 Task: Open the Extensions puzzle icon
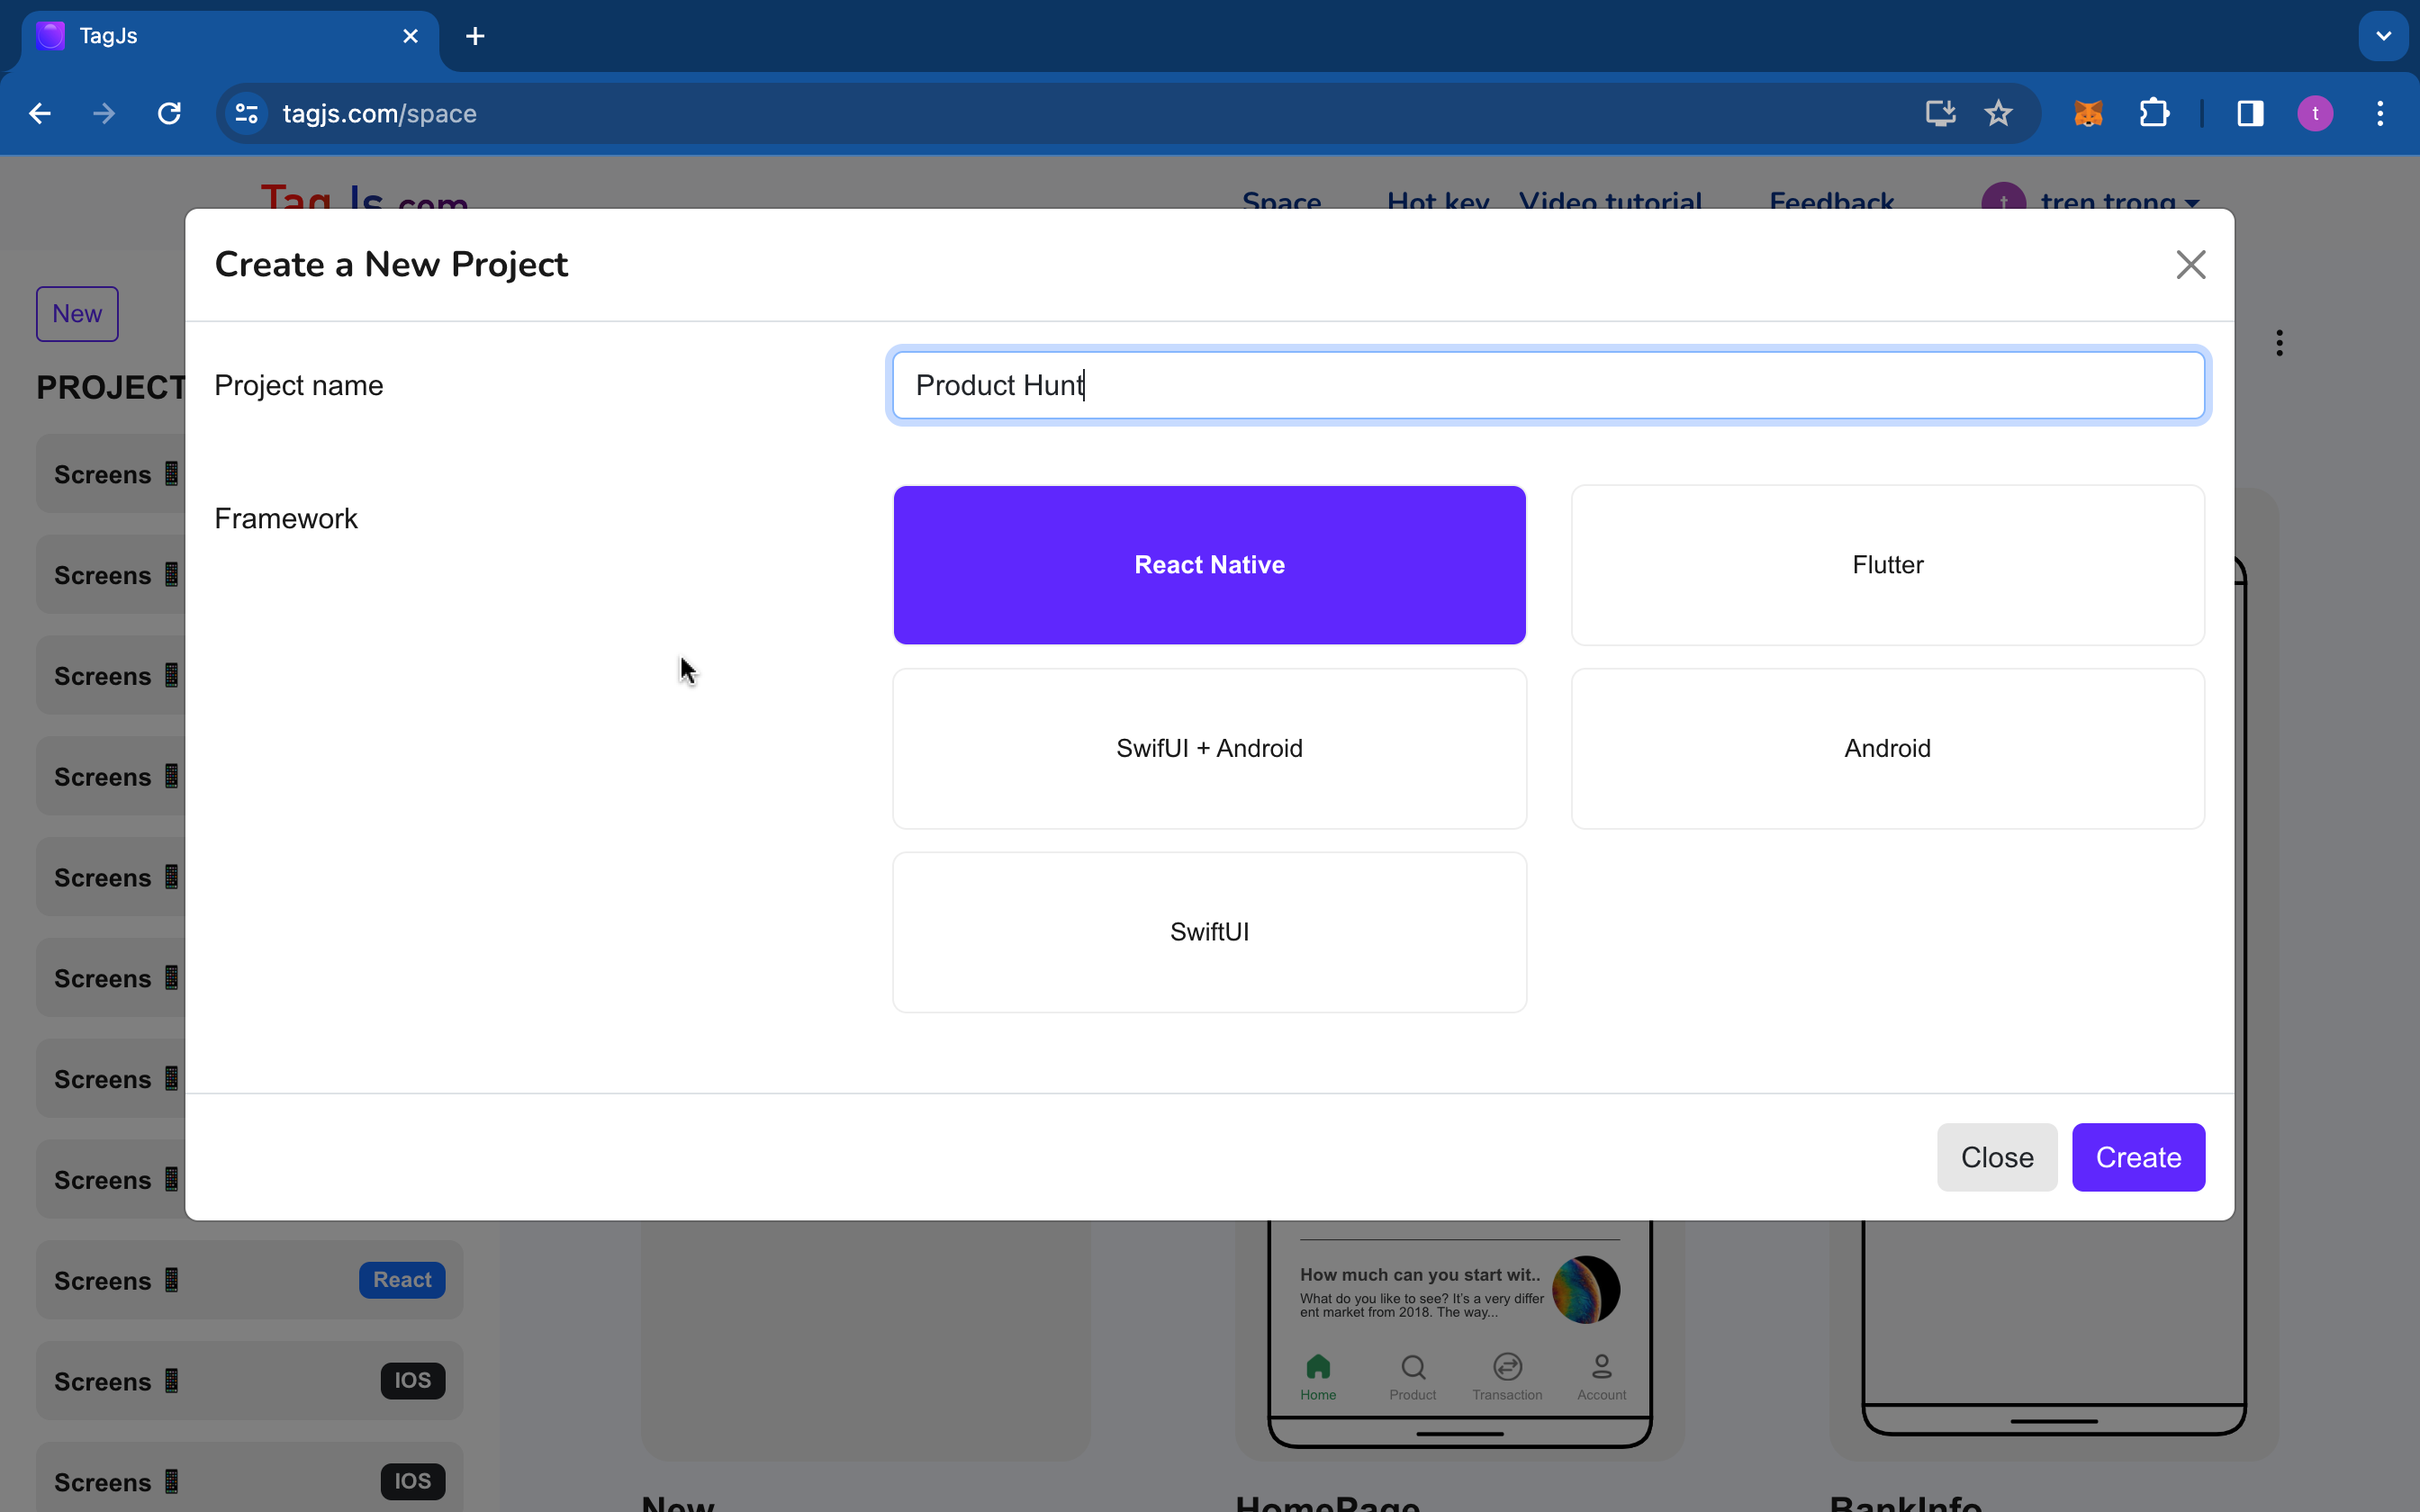click(x=2154, y=114)
